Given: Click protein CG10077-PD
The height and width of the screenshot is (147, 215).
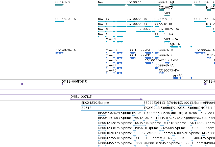Looking at the screenshot, I should tap(141, 58).
